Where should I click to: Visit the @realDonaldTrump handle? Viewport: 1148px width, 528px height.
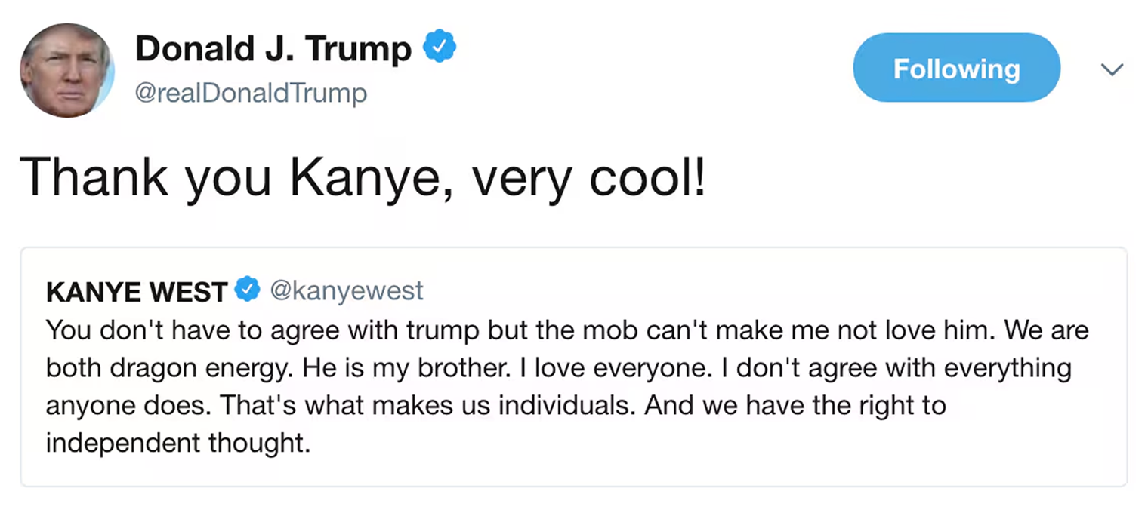[251, 94]
